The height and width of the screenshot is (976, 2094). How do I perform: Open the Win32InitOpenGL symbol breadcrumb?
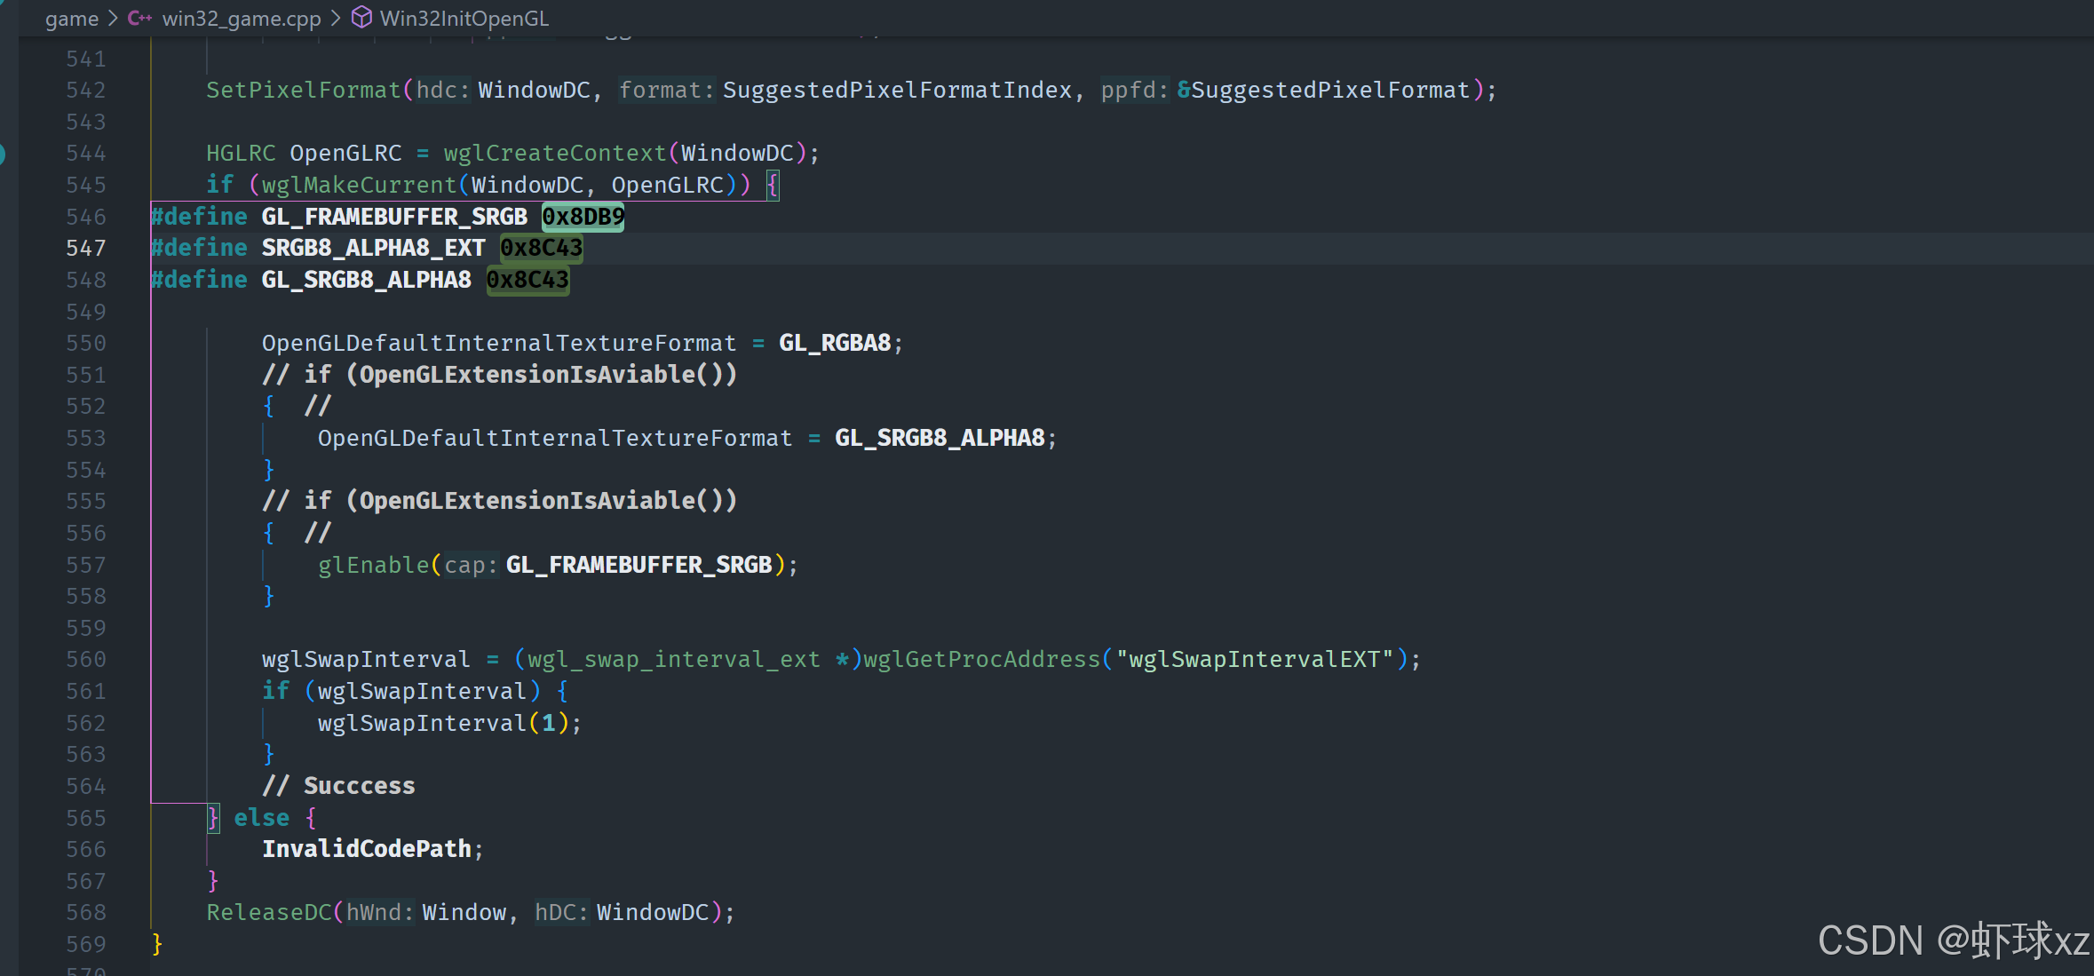click(x=464, y=19)
